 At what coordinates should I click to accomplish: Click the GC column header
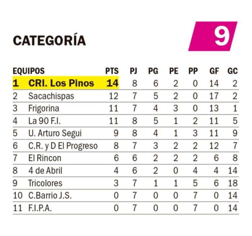(x=232, y=71)
